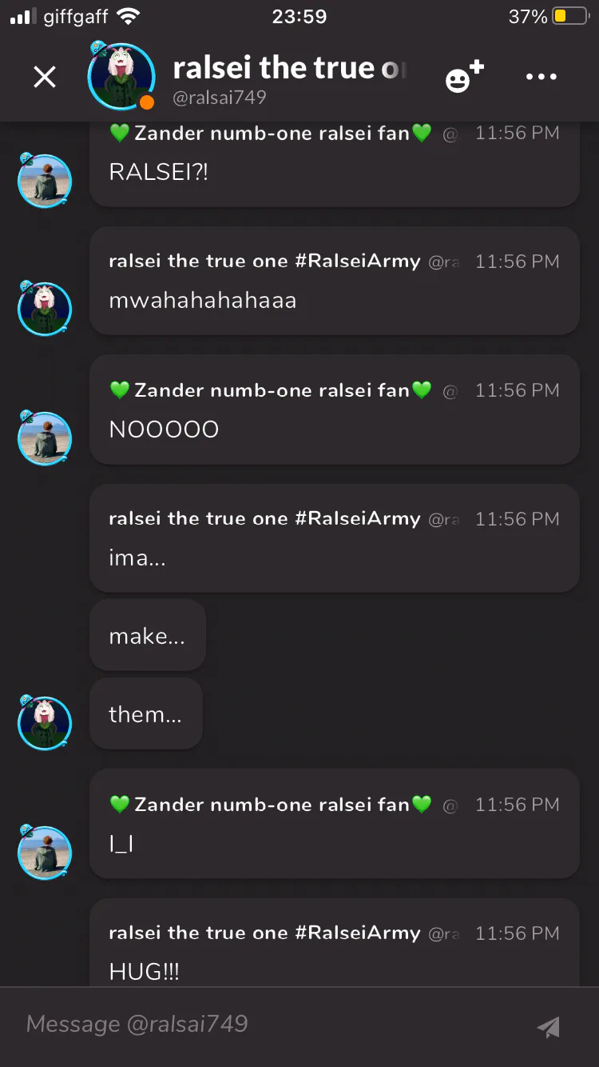Tap the @ralsai749 username under the title
Screen dimensions: 599x1067
pos(220,98)
